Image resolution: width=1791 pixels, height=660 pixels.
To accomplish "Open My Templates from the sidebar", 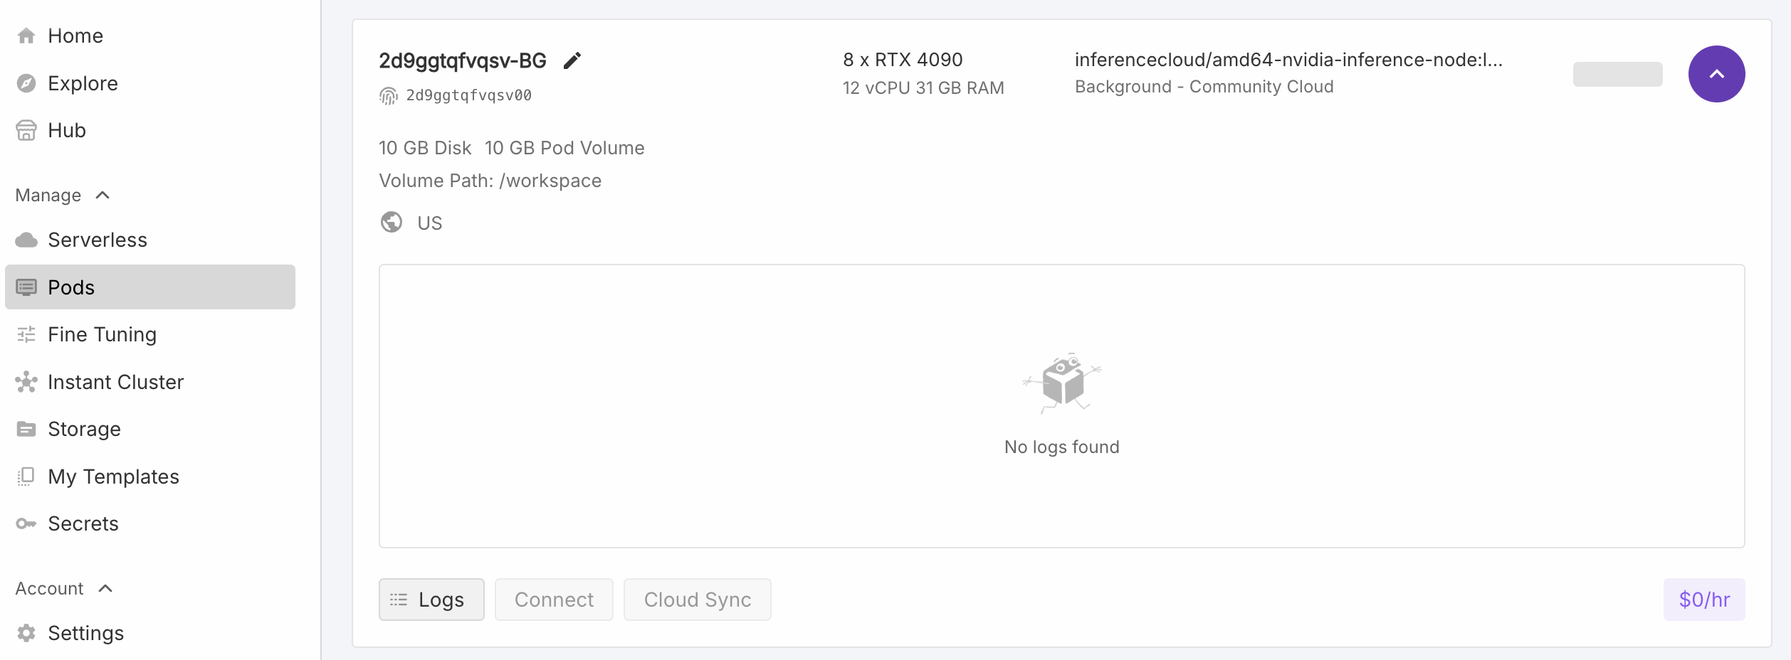I will click(112, 477).
